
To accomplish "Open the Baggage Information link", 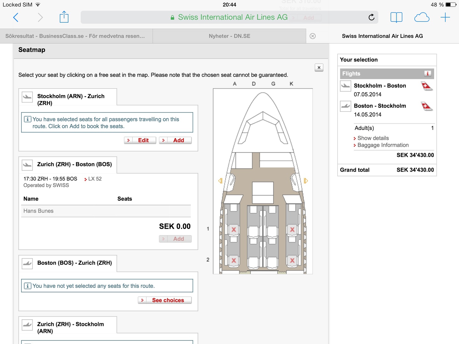I will (x=383, y=145).
